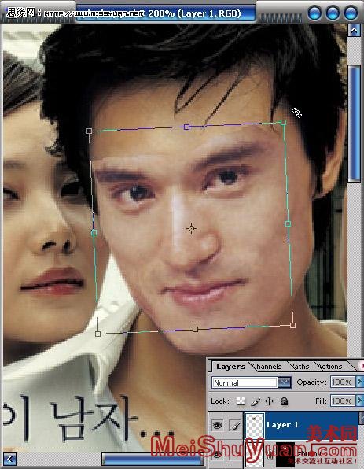This screenshot has width=364, height=469.
Task: Click the left-middle transform handle
Action: 94,232
